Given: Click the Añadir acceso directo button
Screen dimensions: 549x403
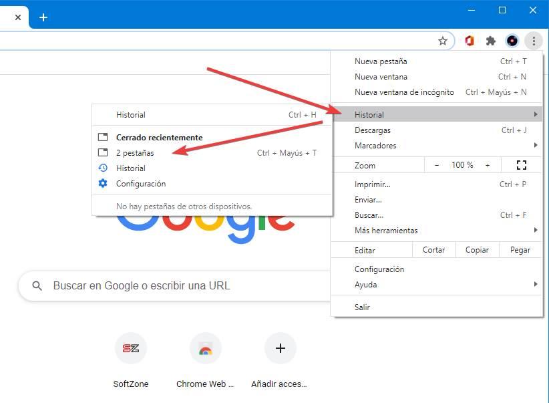Looking at the screenshot, I should pyautogui.click(x=280, y=348).
